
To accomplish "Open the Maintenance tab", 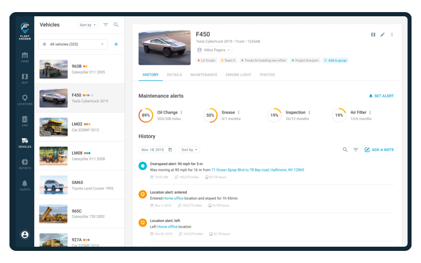I will [x=204, y=75].
